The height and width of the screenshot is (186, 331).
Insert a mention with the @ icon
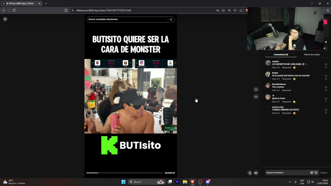(312, 173)
